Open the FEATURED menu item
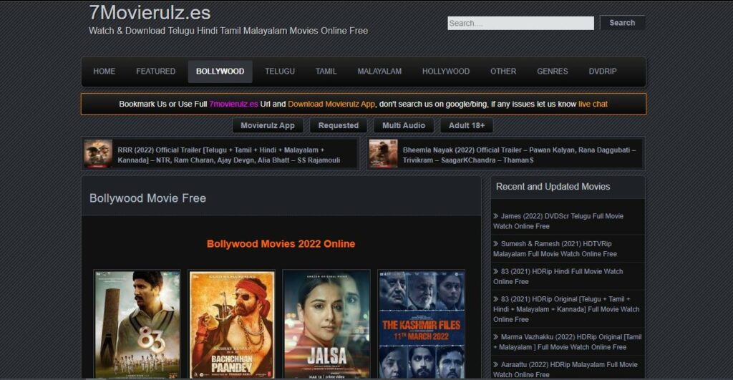733x380 pixels. click(155, 71)
